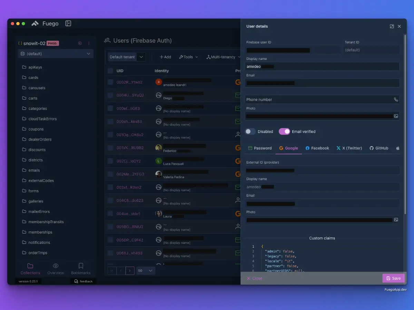
Task: Click the sidebar collapse icon beside Fuego
Action: pyautogui.click(x=68, y=23)
